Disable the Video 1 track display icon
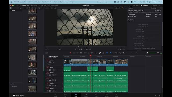The height and width of the screenshot is (97, 172). coord(53,62)
